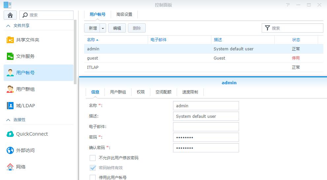Viewport: 327px width, 180px height.
Task: Open 文件服务 file services icon
Action: pyautogui.click(x=10, y=56)
